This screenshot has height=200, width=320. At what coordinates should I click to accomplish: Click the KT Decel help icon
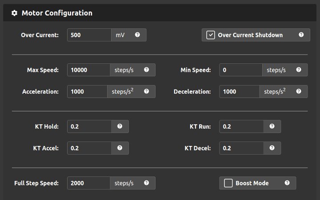pyautogui.click(x=272, y=148)
